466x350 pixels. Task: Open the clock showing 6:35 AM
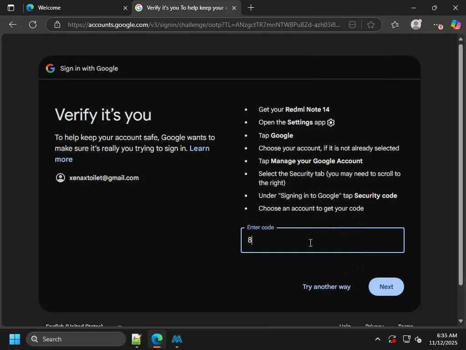coord(443,339)
